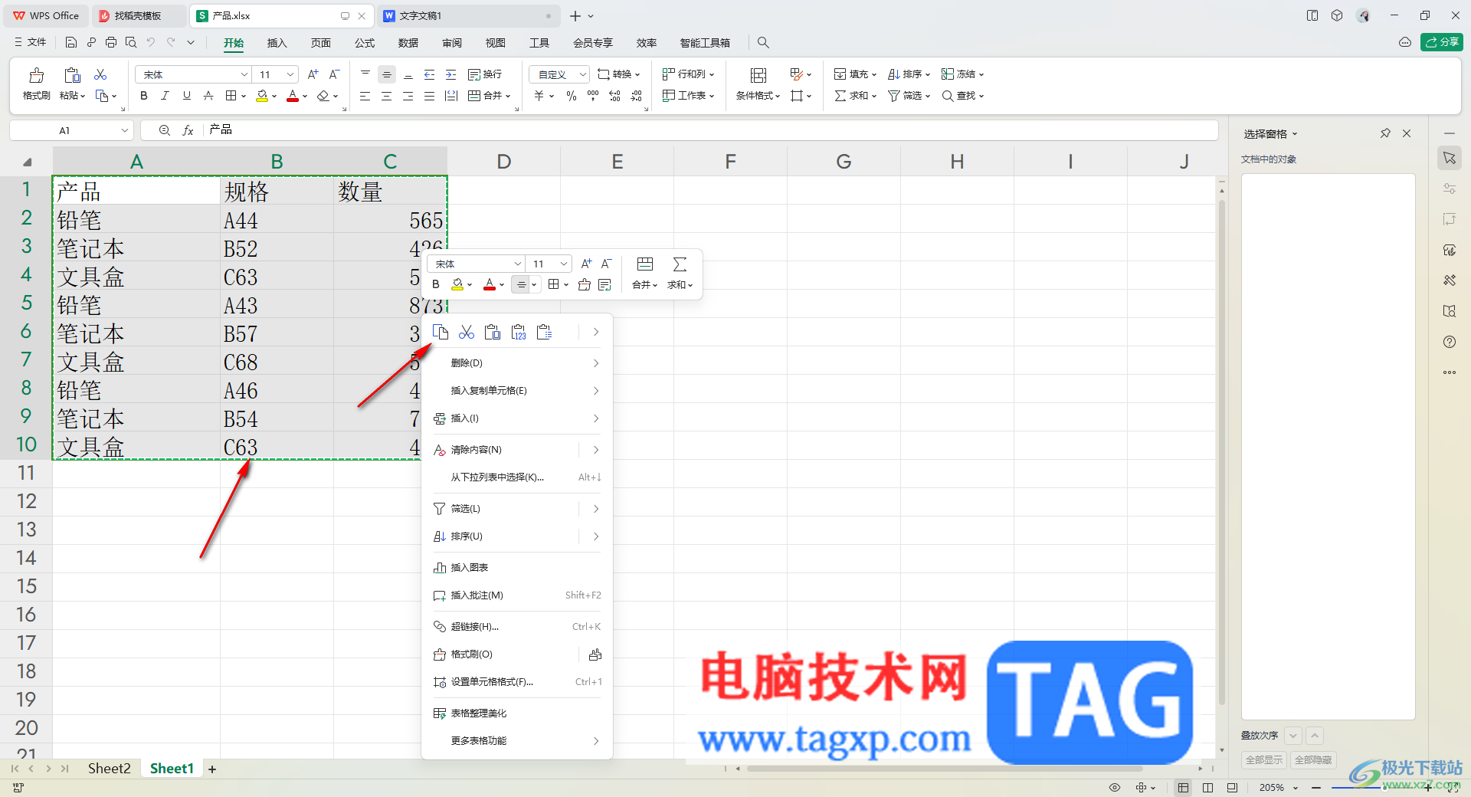Viewport: 1471px width, 797px height.
Task: Click the ribbon red font color swatch
Action: (293, 96)
